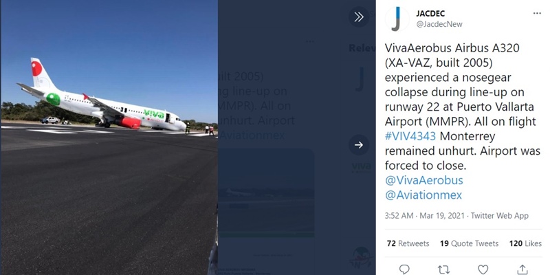Click the JACDEC profile avatar
The height and width of the screenshot is (275, 550).
397,19
